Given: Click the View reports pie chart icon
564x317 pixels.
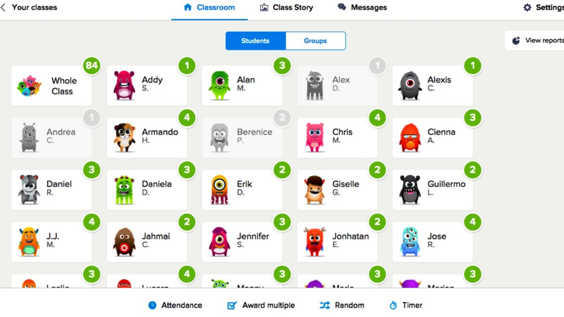Looking at the screenshot, I should (516, 41).
